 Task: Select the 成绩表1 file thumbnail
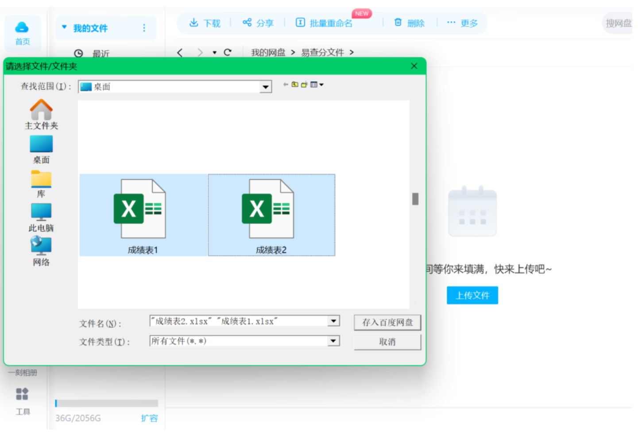point(143,215)
